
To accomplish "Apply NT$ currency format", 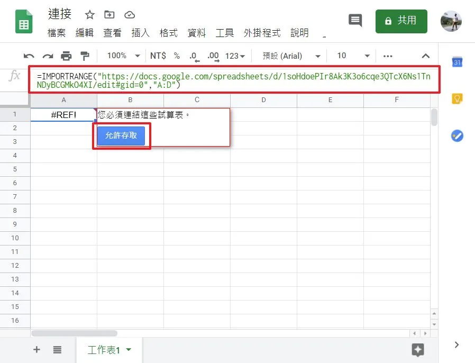I will 158,56.
